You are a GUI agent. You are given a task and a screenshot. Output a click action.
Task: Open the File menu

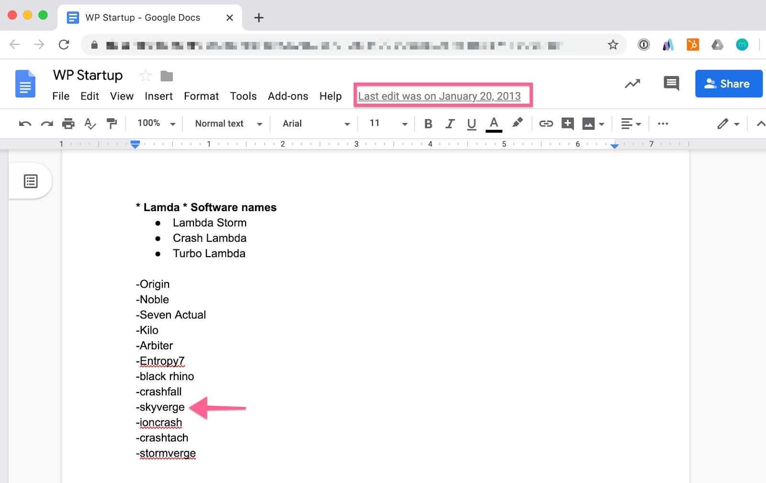click(61, 96)
